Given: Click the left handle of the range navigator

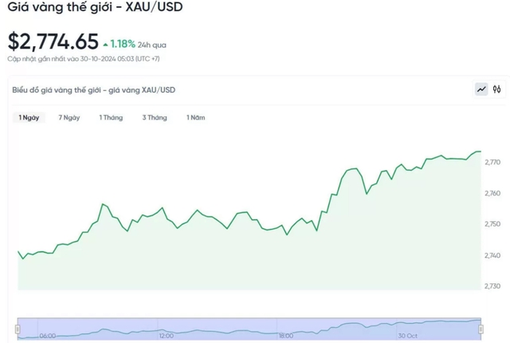Looking at the screenshot, I should pyautogui.click(x=18, y=329).
